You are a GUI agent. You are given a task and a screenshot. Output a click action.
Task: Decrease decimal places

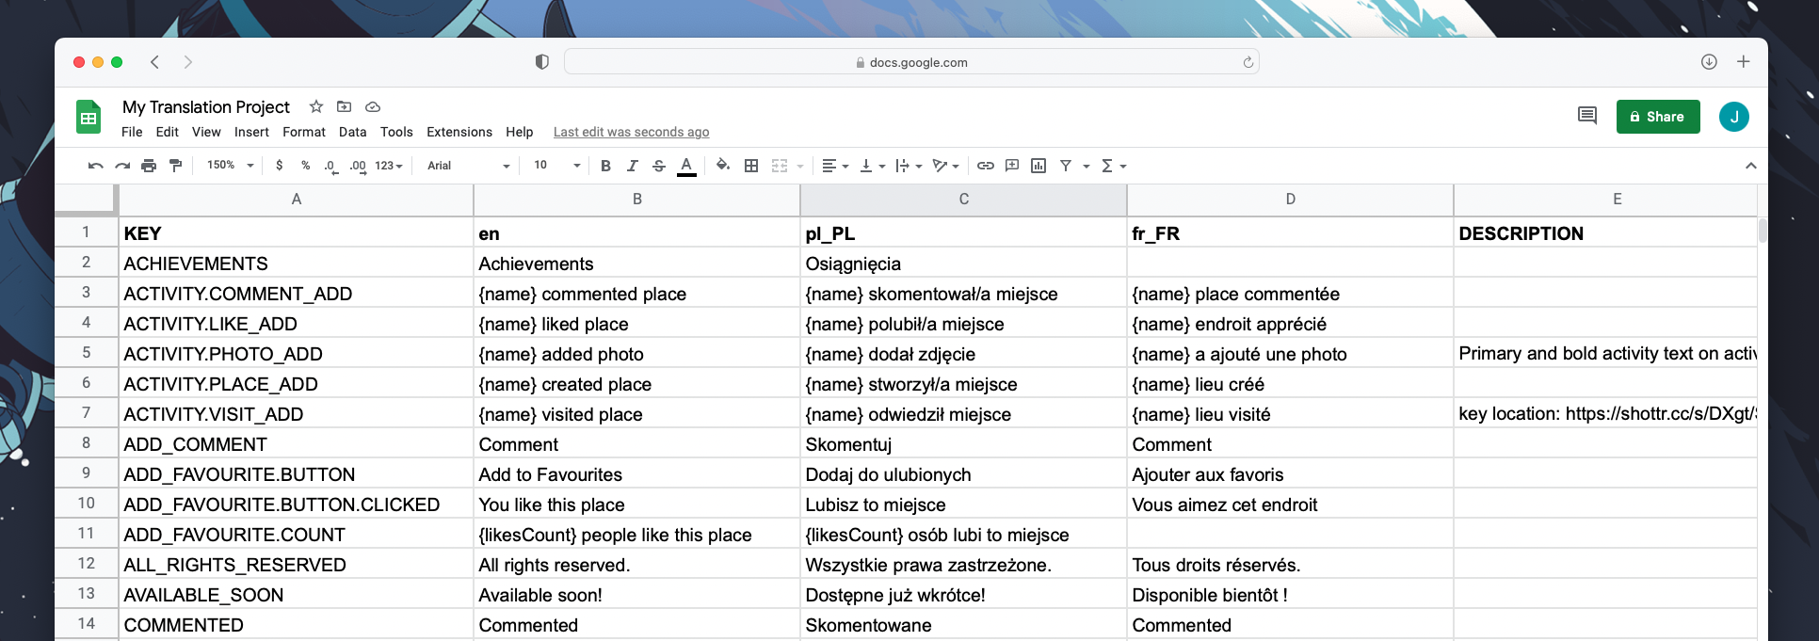[330, 166]
